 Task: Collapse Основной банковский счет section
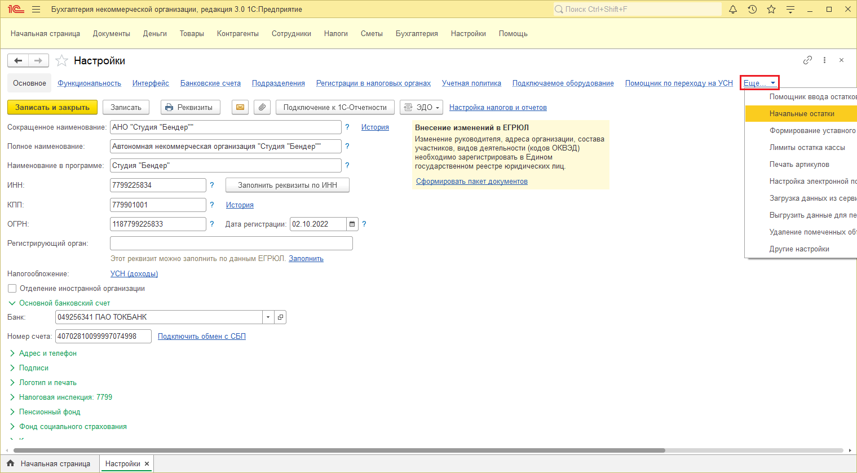click(x=59, y=303)
